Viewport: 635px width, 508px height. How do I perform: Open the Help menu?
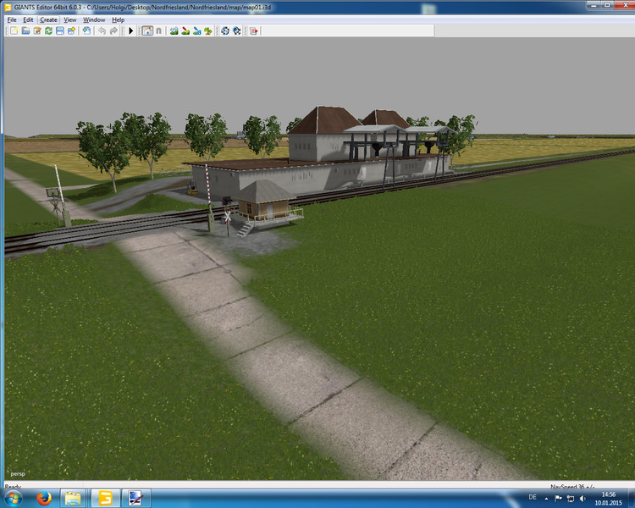118,19
